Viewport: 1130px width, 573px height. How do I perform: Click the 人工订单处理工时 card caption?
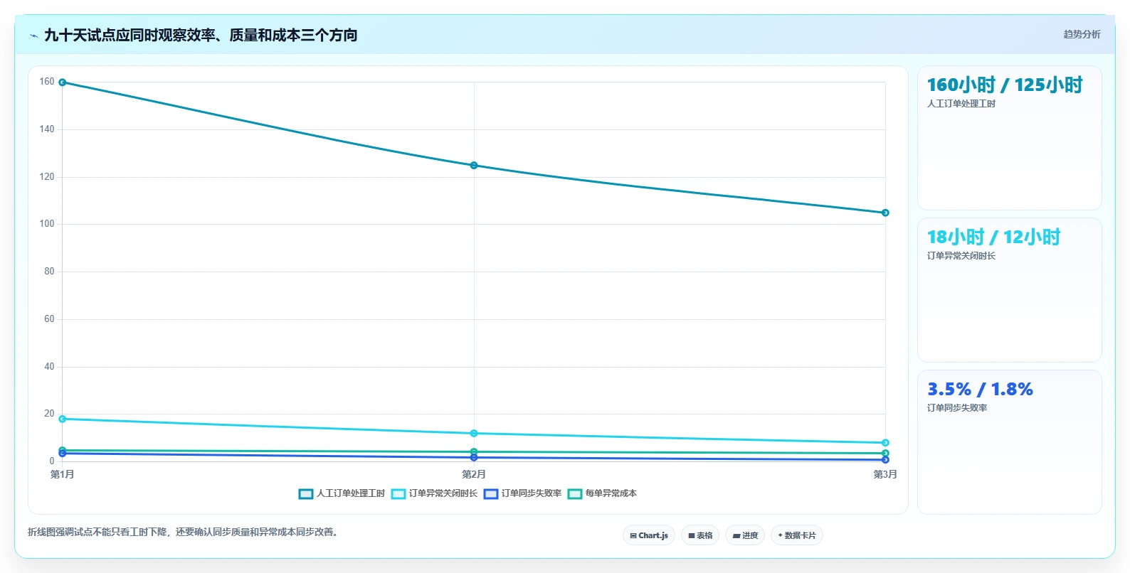tap(961, 104)
